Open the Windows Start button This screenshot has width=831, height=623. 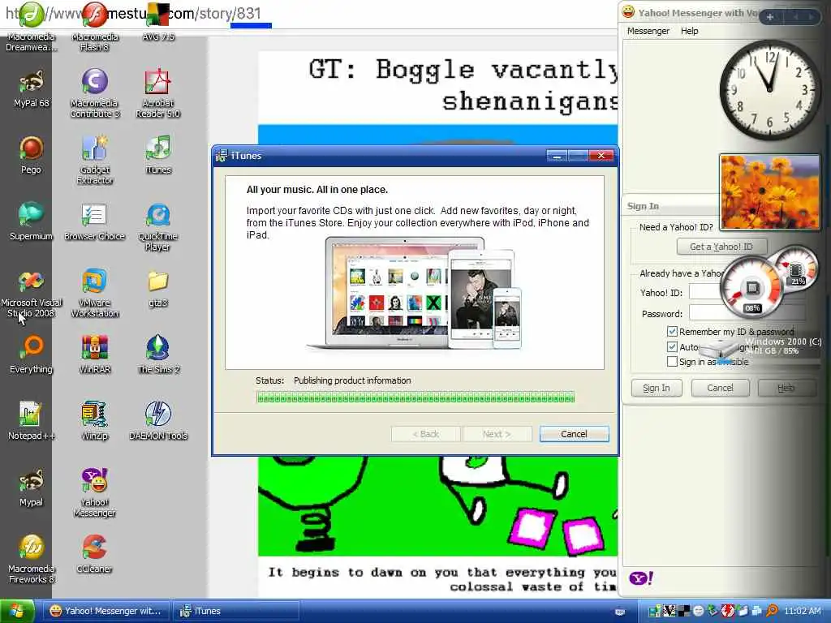click(x=16, y=612)
